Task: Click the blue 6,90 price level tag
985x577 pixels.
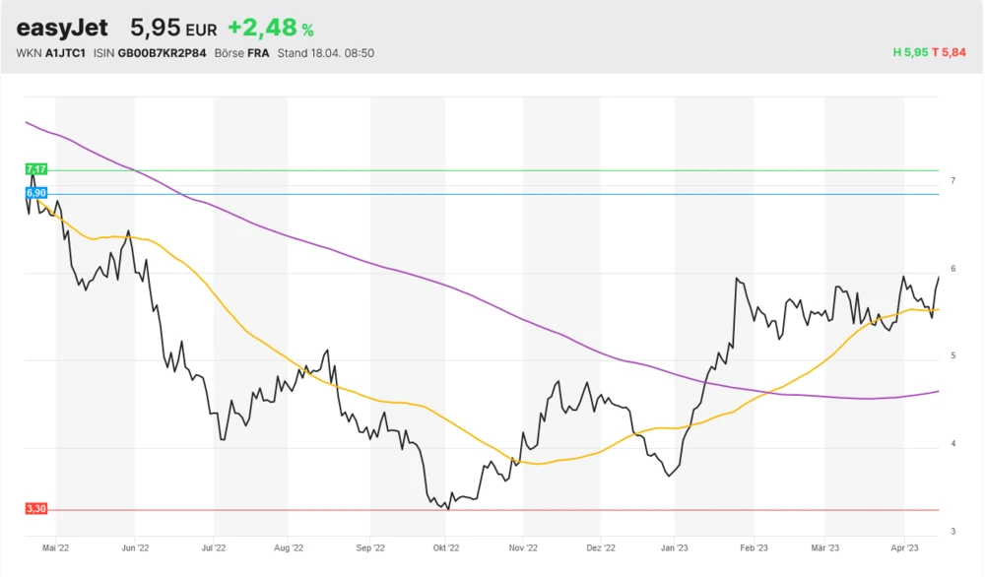Action: click(x=35, y=193)
